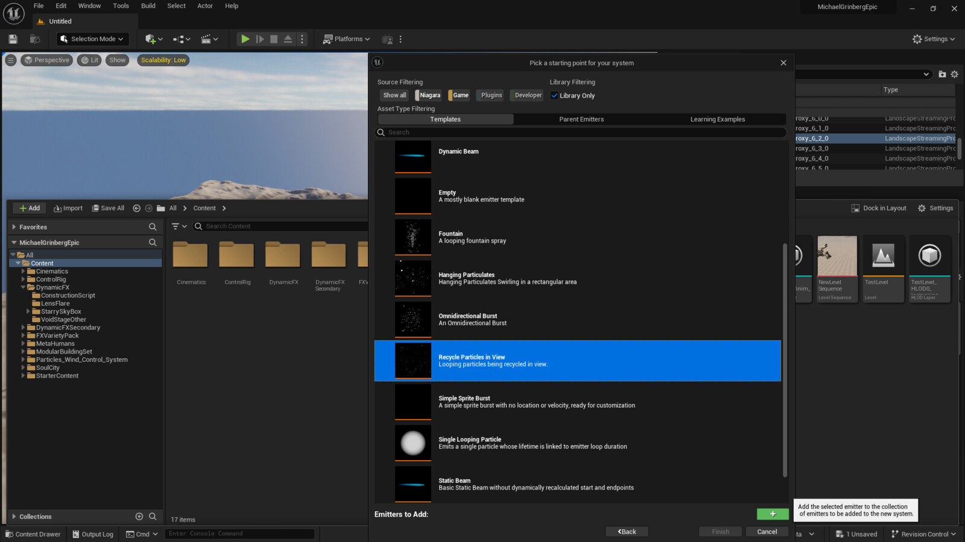Screen dimensions: 965x542
Task: Toggle the Plugins source filter
Action: coord(490,95)
